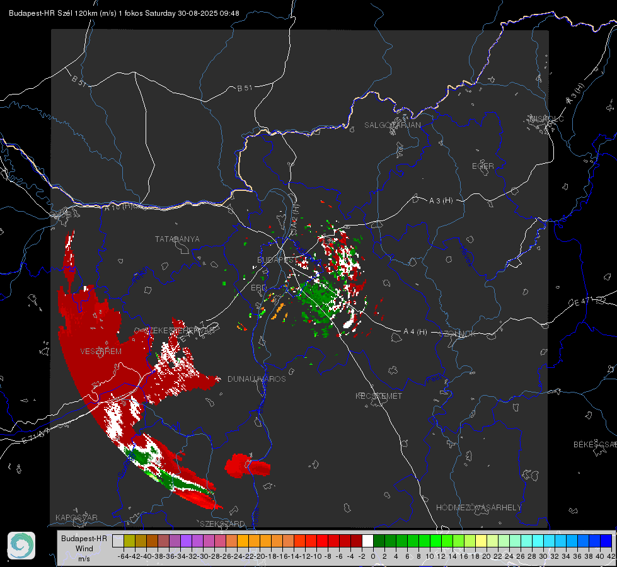Click the TATABANYA city label
The width and height of the screenshot is (617, 567).
(x=177, y=239)
